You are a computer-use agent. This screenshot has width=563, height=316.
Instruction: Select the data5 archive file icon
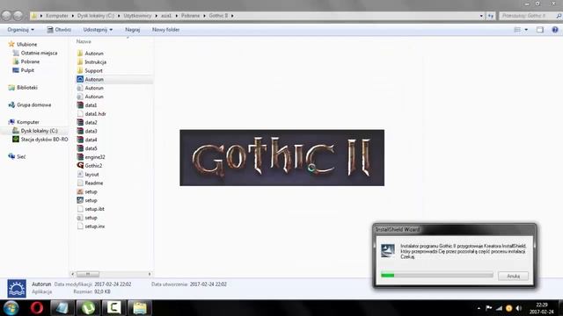click(x=80, y=148)
